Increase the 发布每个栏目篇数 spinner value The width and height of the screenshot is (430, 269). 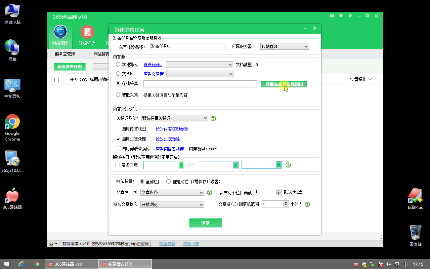279,191
